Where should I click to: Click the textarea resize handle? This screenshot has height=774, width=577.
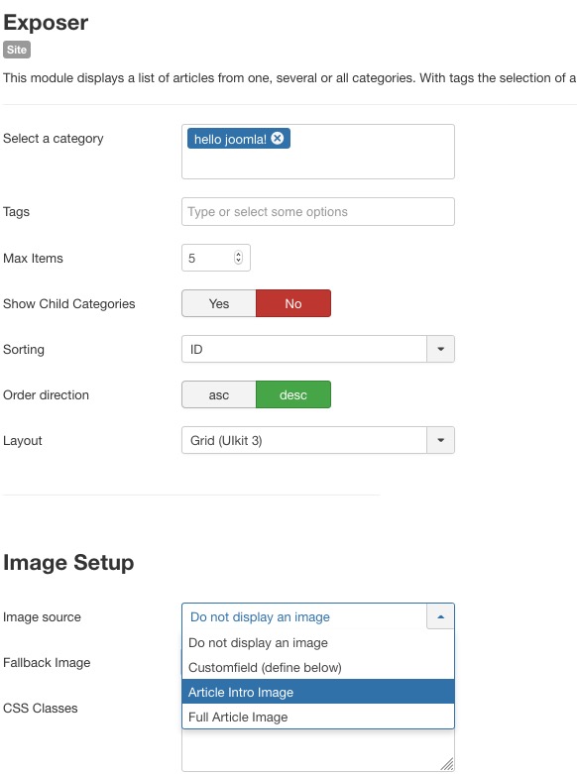pos(447,764)
